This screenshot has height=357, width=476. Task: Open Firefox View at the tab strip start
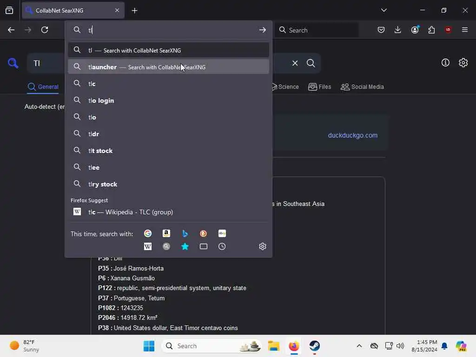tap(9, 11)
